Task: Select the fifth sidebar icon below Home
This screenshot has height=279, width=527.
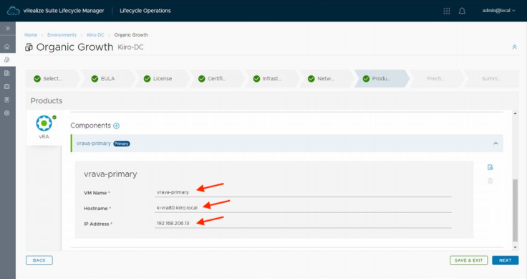Action: [x=7, y=100]
